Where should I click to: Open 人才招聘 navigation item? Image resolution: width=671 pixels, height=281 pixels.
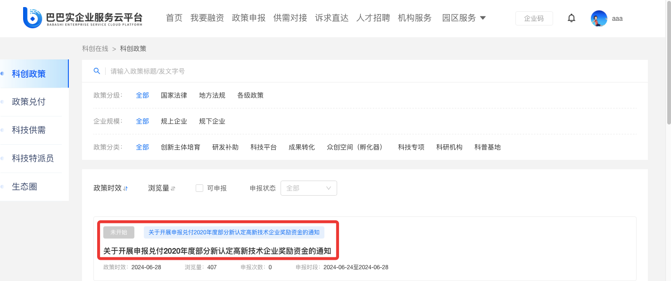(373, 18)
